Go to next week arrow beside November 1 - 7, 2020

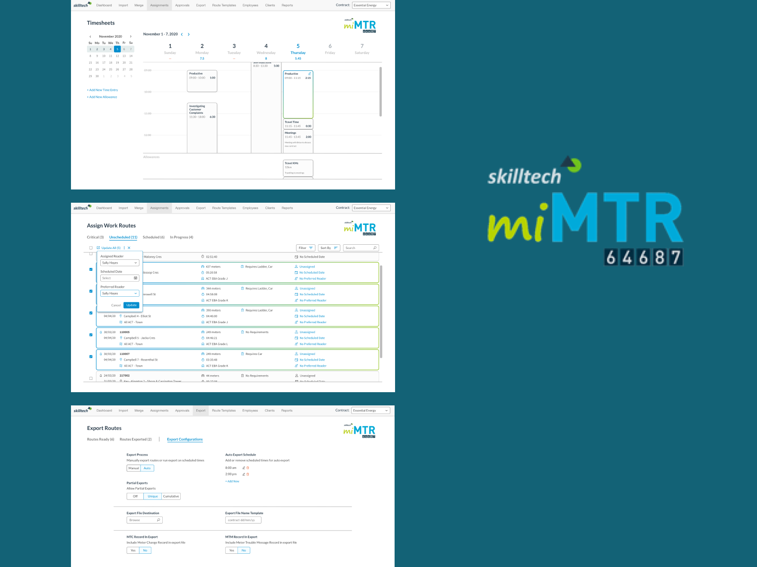pyautogui.click(x=188, y=34)
